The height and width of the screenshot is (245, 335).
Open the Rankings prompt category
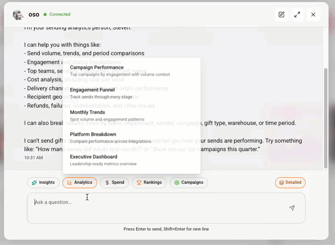click(149, 183)
